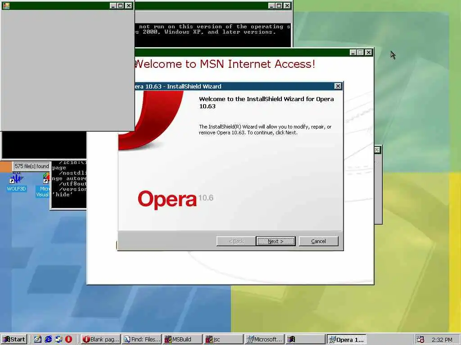Click the system menu icon of gray window
Viewport: 461px width, 345px height.
click(6, 5)
